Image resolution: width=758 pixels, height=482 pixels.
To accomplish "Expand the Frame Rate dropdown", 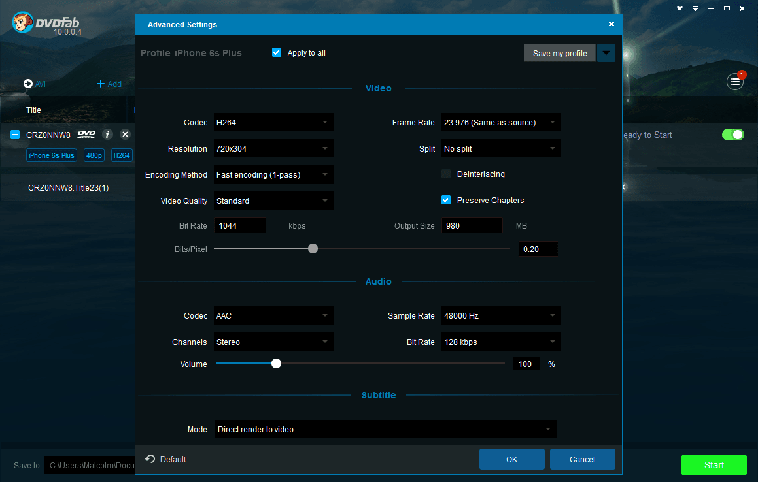I will (501, 123).
